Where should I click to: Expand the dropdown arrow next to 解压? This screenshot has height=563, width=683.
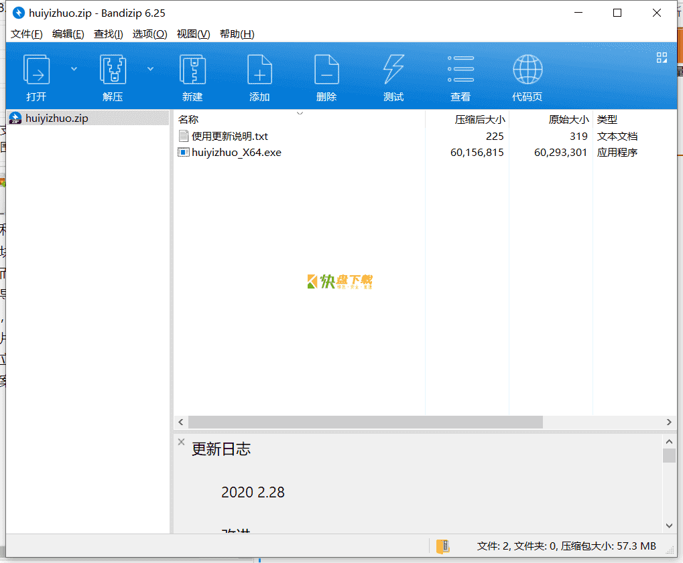150,69
